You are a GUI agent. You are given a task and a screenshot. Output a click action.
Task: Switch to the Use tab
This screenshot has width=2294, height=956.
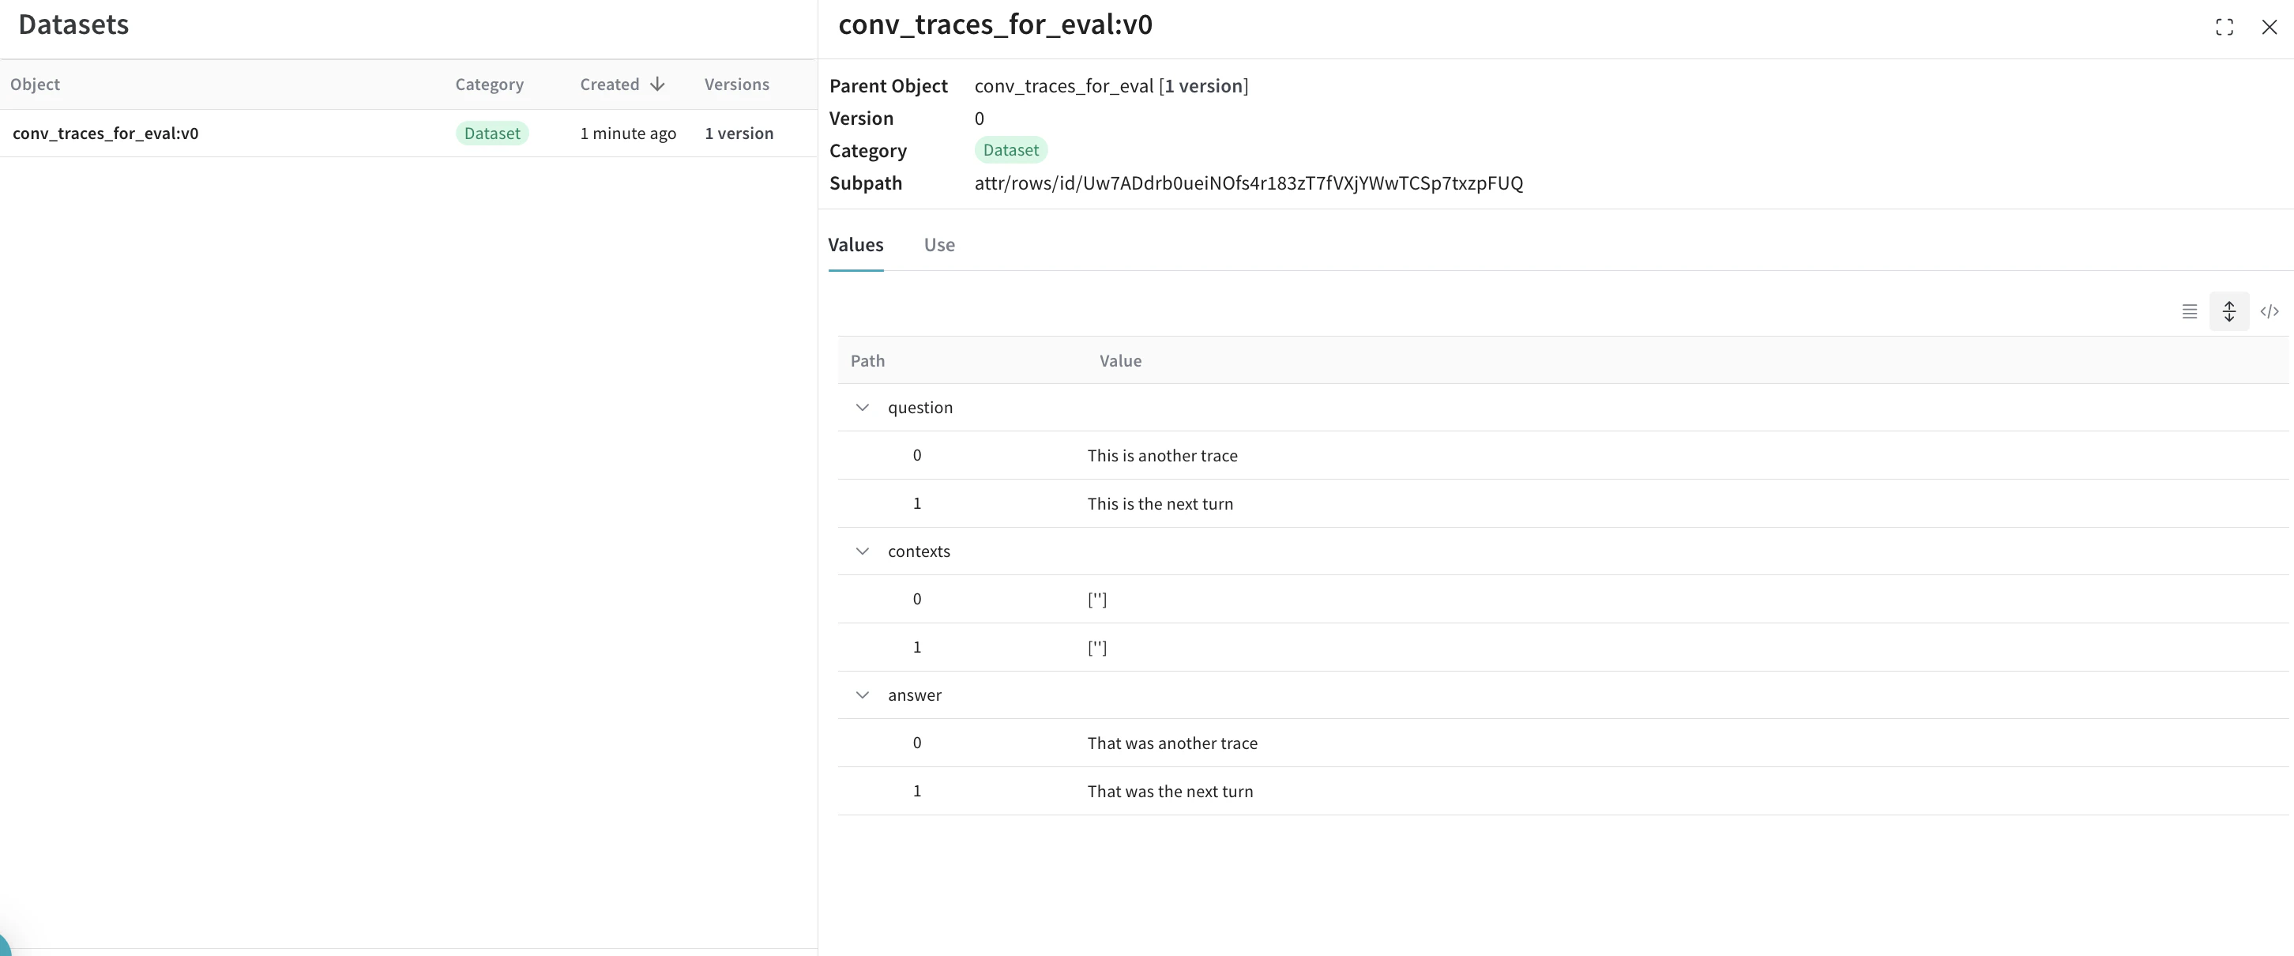pyautogui.click(x=938, y=245)
